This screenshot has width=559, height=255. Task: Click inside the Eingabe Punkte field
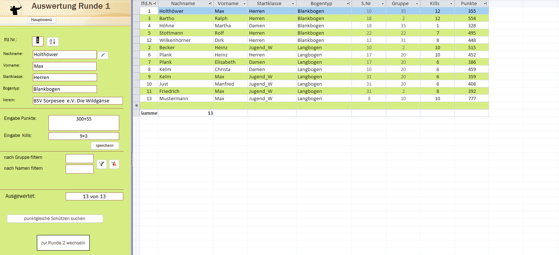(x=84, y=123)
